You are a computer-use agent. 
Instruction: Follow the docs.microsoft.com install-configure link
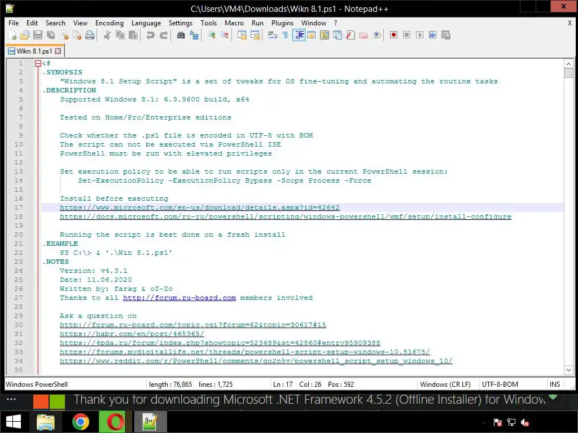(x=285, y=216)
